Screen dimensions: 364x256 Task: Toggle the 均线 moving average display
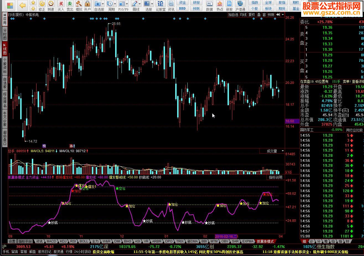coord(243,15)
